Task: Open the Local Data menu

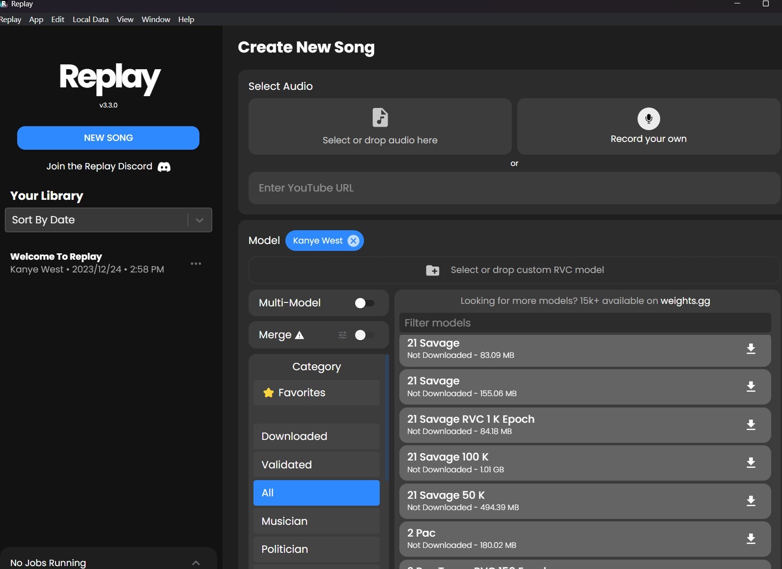Action: click(x=90, y=20)
